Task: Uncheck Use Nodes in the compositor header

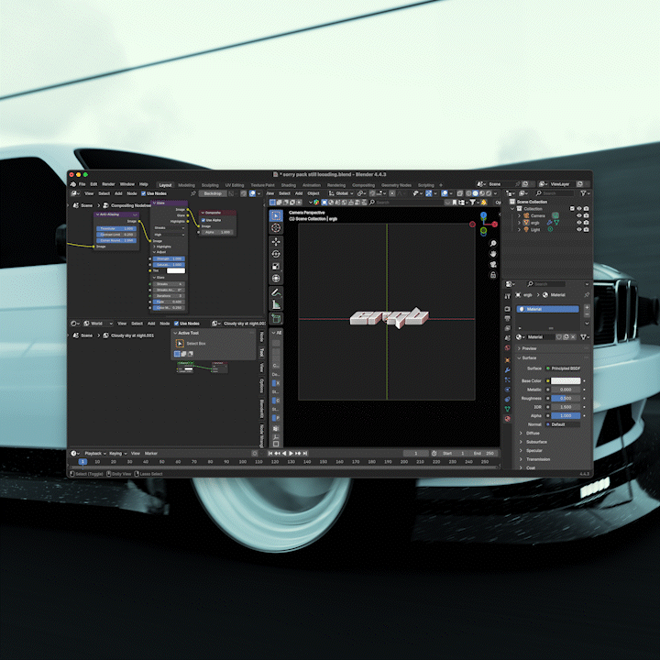Action: [143, 193]
